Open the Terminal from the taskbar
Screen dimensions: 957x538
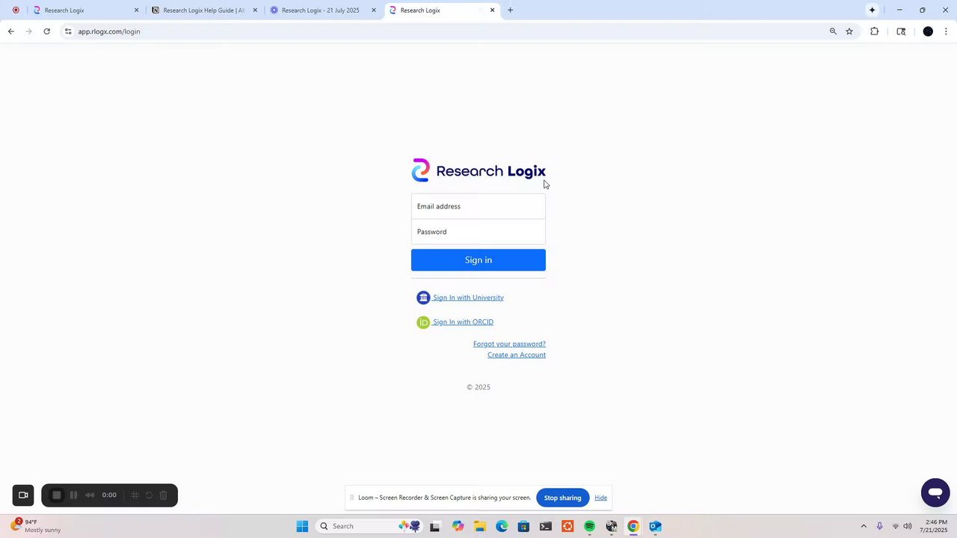pos(546,526)
